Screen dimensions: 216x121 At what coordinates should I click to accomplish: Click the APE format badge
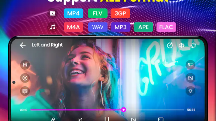143,27
